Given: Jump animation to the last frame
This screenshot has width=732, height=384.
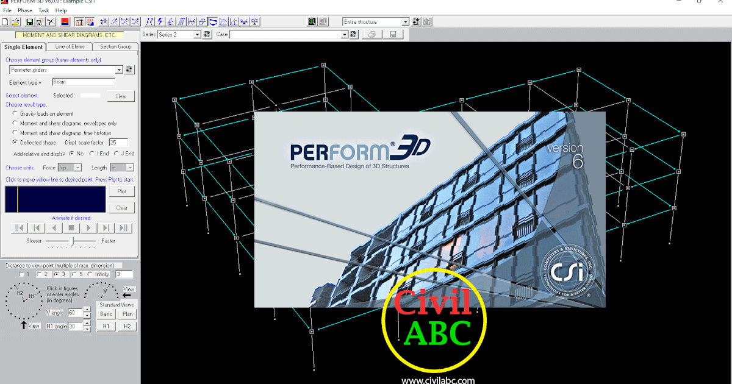Looking at the screenshot, I should coord(123,228).
